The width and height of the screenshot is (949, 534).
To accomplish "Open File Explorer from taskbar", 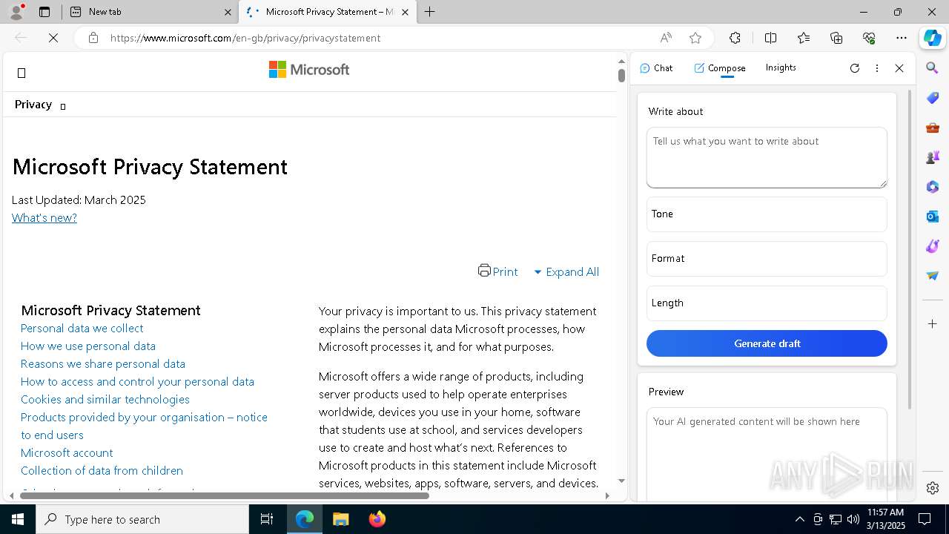I will [x=340, y=519].
